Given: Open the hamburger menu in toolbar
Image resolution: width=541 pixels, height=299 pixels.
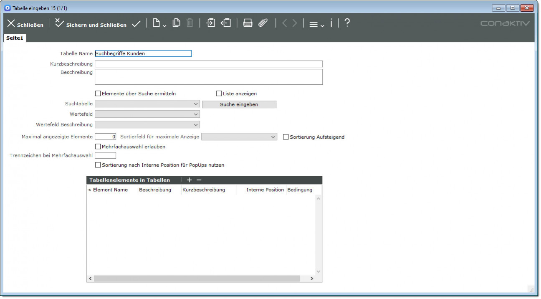Looking at the screenshot, I should point(316,24).
